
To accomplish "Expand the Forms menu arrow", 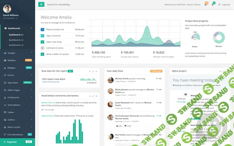I will pos(32,75).
